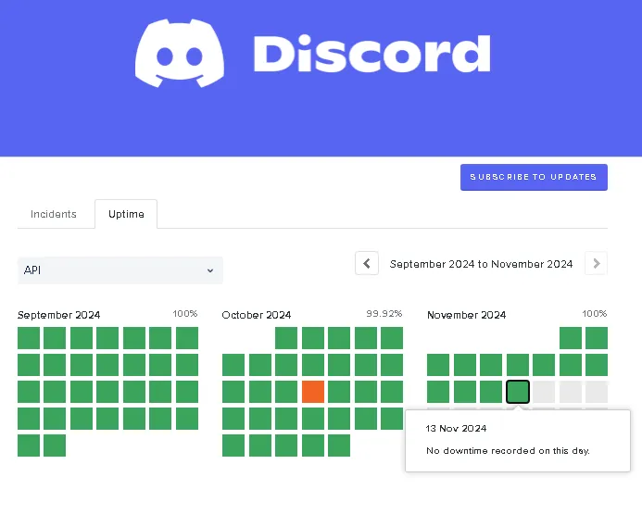Click the 1 September 2024 green square

pyautogui.click(x=29, y=338)
